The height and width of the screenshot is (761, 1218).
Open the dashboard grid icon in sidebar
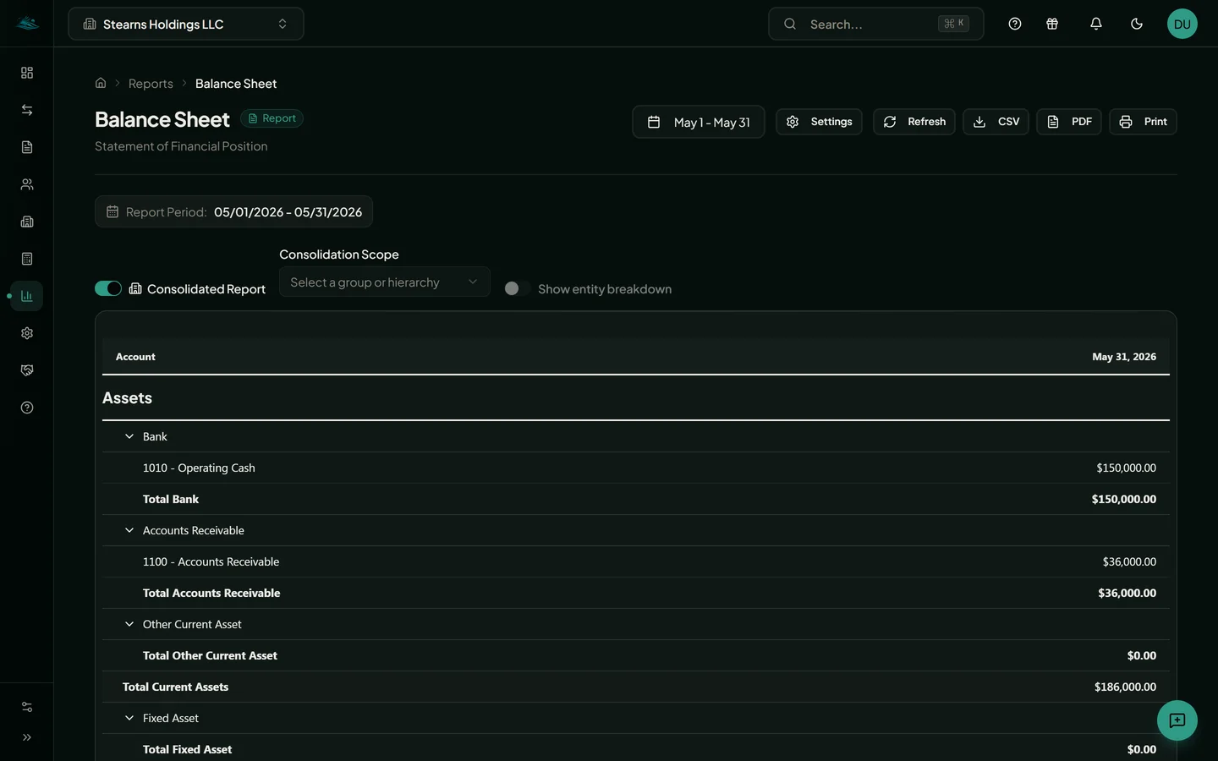(27, 73)
